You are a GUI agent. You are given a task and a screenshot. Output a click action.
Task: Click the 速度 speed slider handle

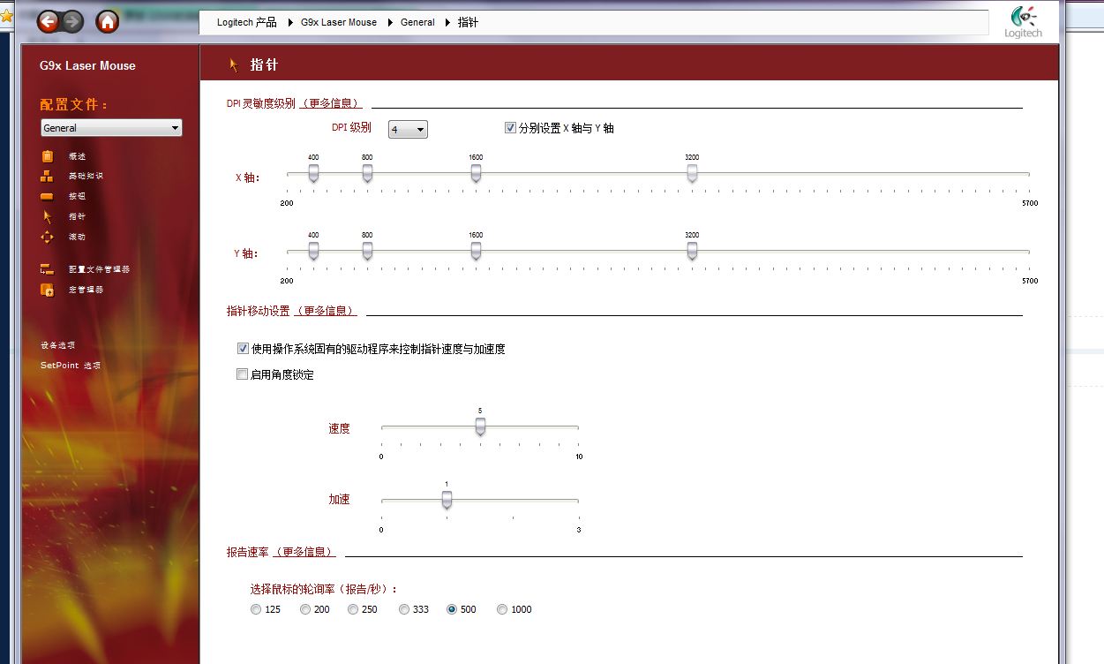480,426
